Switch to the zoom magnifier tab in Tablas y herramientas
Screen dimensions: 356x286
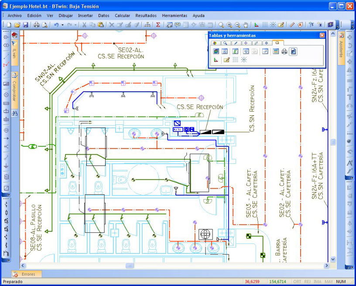225,43
